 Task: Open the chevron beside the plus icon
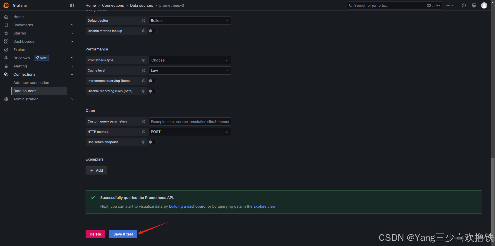(x=452, y=5)
